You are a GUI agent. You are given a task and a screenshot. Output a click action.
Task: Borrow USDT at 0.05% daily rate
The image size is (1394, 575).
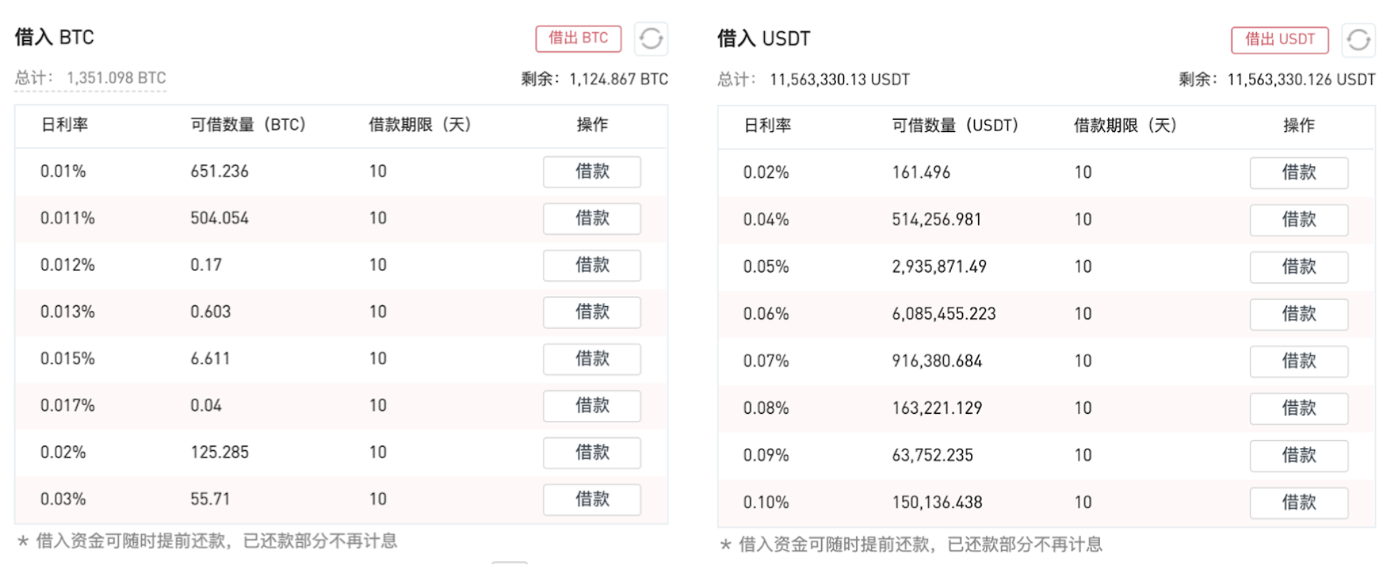click(x=1298, y=267)
